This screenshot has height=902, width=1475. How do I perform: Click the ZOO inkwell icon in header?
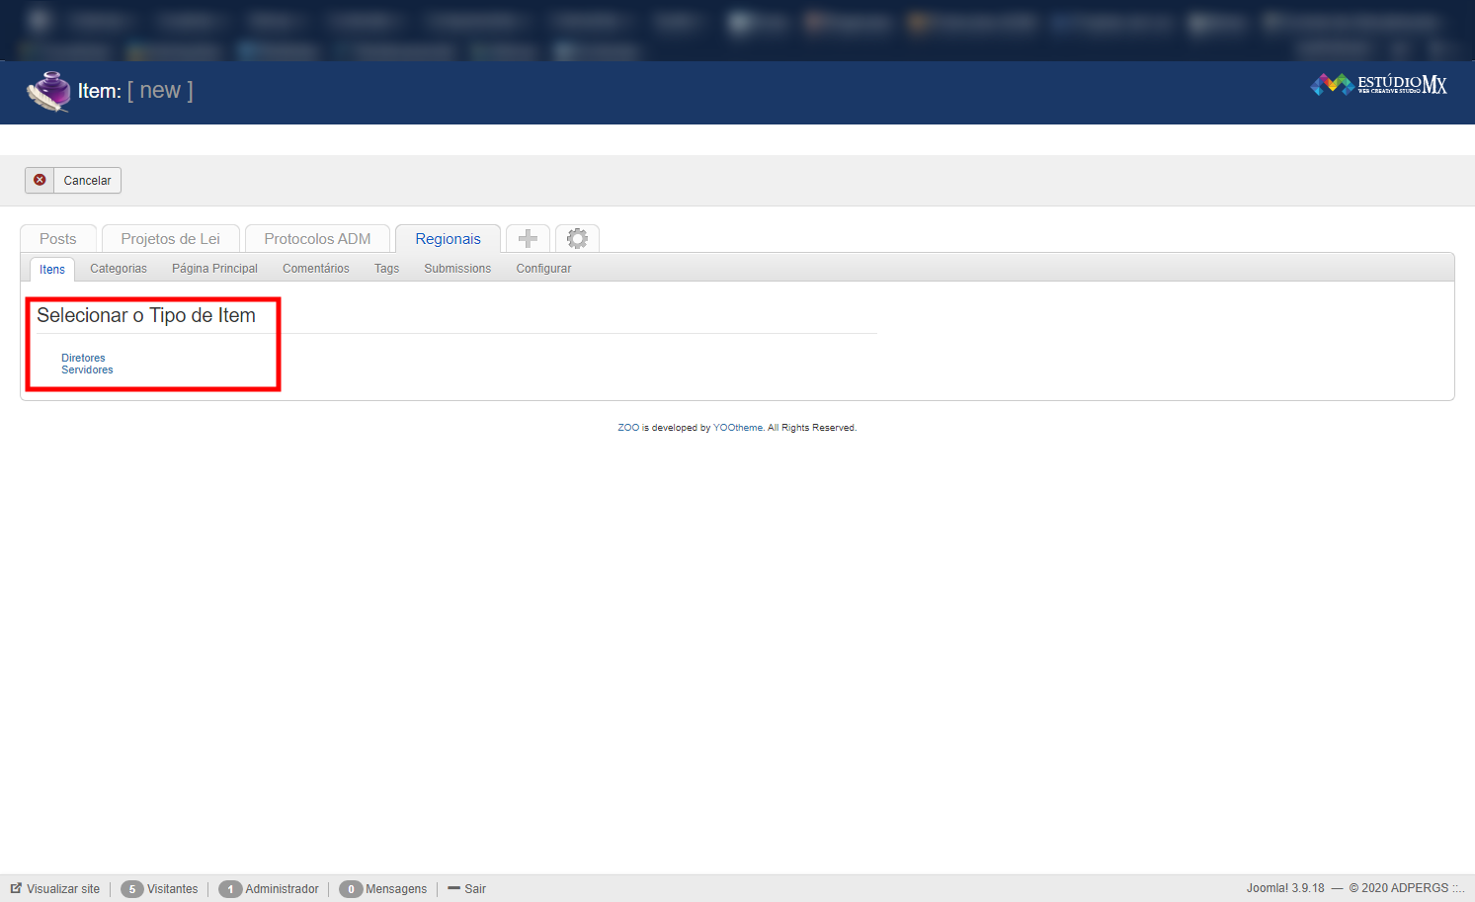pyautogui.click(x=47, y=91)
